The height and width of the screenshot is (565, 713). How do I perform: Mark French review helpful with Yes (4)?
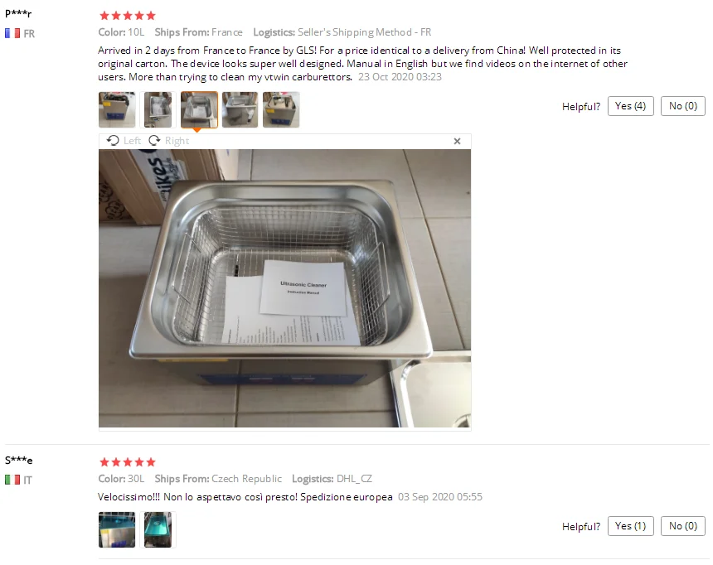point(630,106)
